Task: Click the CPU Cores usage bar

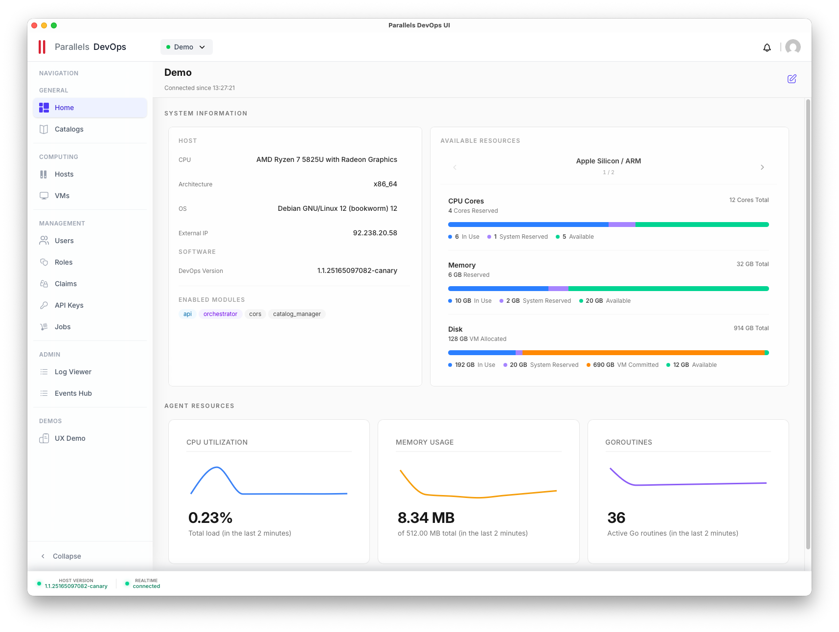Action: click(x=608, y=225)
